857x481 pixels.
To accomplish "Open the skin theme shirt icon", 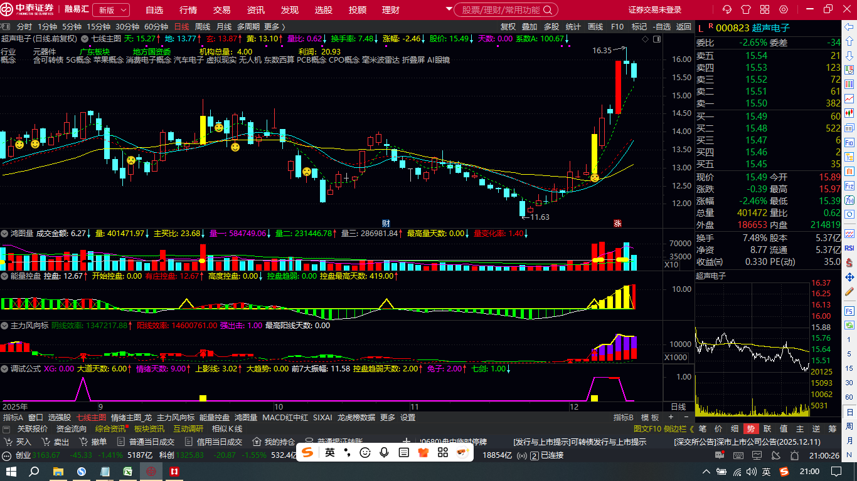I will pyautogui.click(x=746, y=9).
